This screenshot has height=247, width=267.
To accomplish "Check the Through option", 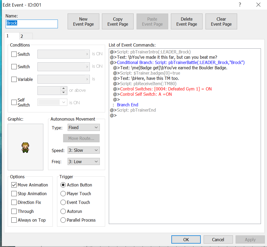I will 14,211.
